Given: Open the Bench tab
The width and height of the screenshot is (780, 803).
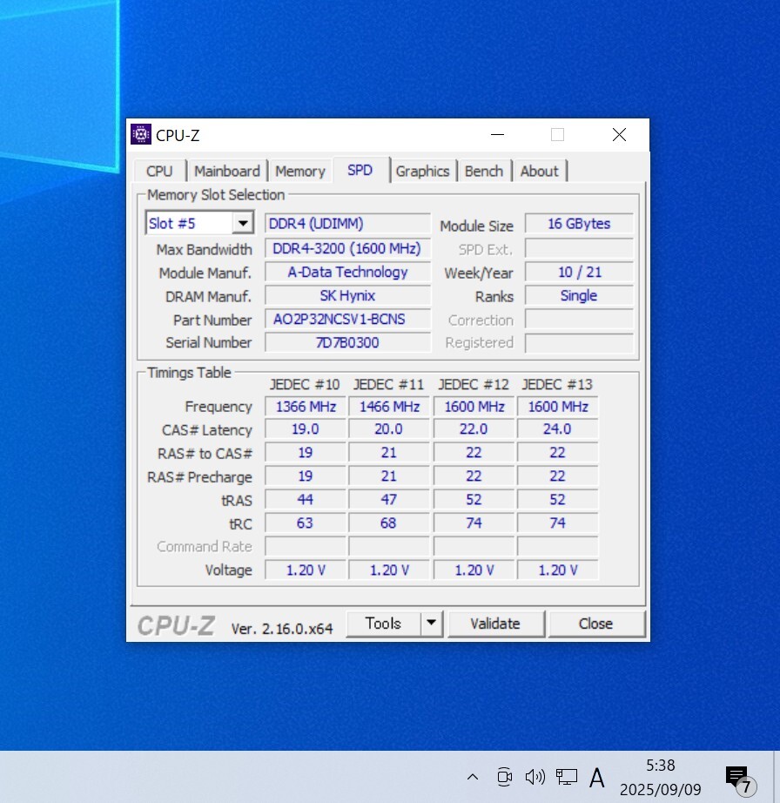Looking at the screenshot, I should (x=484, y=171).
